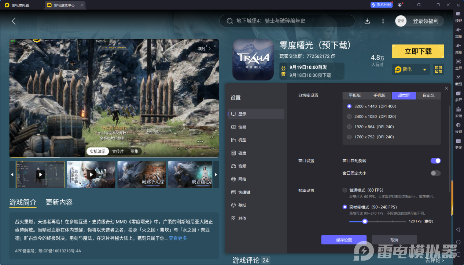Viewport: 464px width, 265px height.
Task: Enable the 窗口固定大小 switch
Action: coord(435,173)
